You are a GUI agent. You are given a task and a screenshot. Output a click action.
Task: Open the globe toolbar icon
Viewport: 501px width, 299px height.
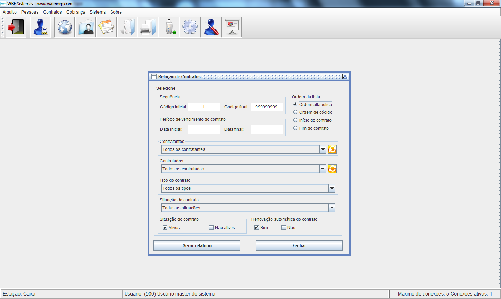pyautogui.click(x=65, y=27)
